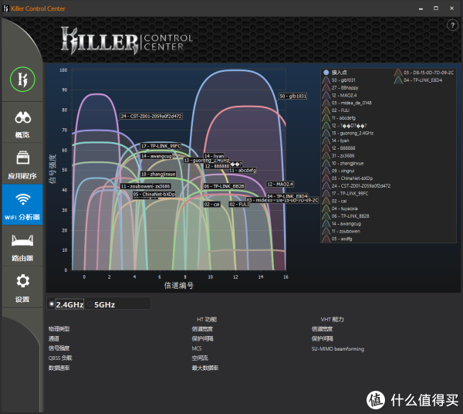Click legend entry 24 - CST-Z001-2059a0f2d472
The width and height of the screenshot is (463, 414).
[361, 186]
